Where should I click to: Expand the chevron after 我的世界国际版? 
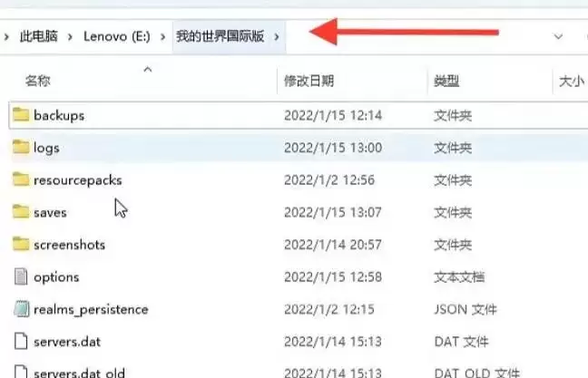tap(277, 37)
